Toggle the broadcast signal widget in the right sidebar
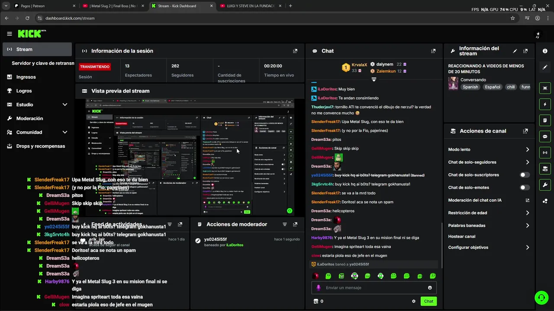This screenshot has height=311, width=554. [x=545, y=152]
